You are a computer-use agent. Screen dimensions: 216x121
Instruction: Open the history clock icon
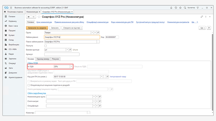pos(176,8)
